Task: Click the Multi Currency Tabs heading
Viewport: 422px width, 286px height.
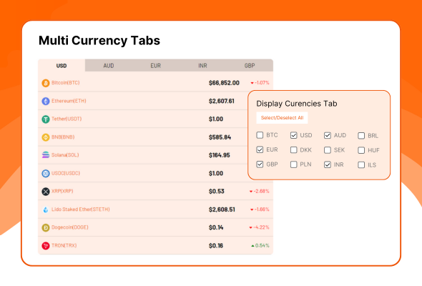Action: [x=99, y=41]
